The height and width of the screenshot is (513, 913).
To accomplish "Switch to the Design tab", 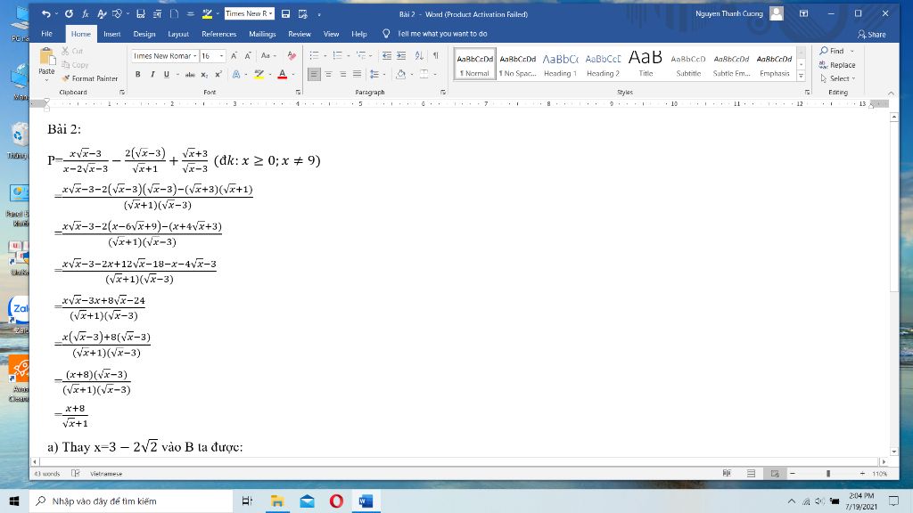I will [x=144, y=34].
